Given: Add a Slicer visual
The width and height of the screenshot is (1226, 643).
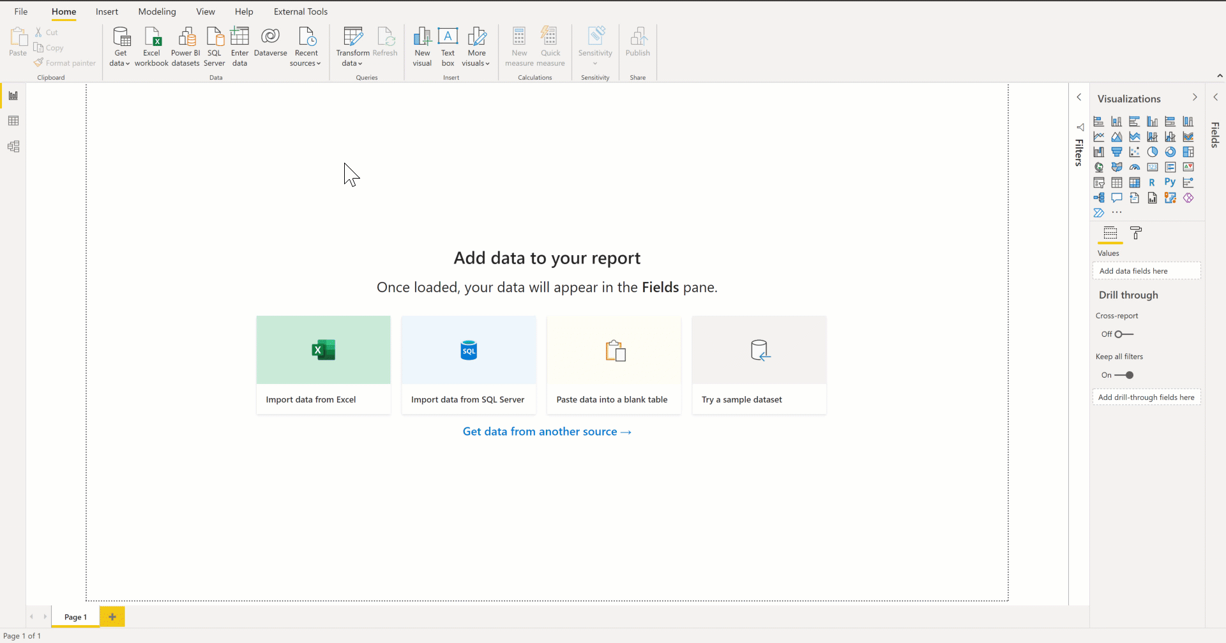Looking at the screenshot, I should (1098, 182).
